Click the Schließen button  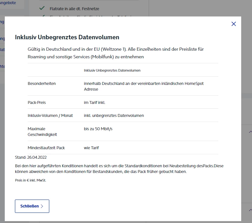[32, 206]
